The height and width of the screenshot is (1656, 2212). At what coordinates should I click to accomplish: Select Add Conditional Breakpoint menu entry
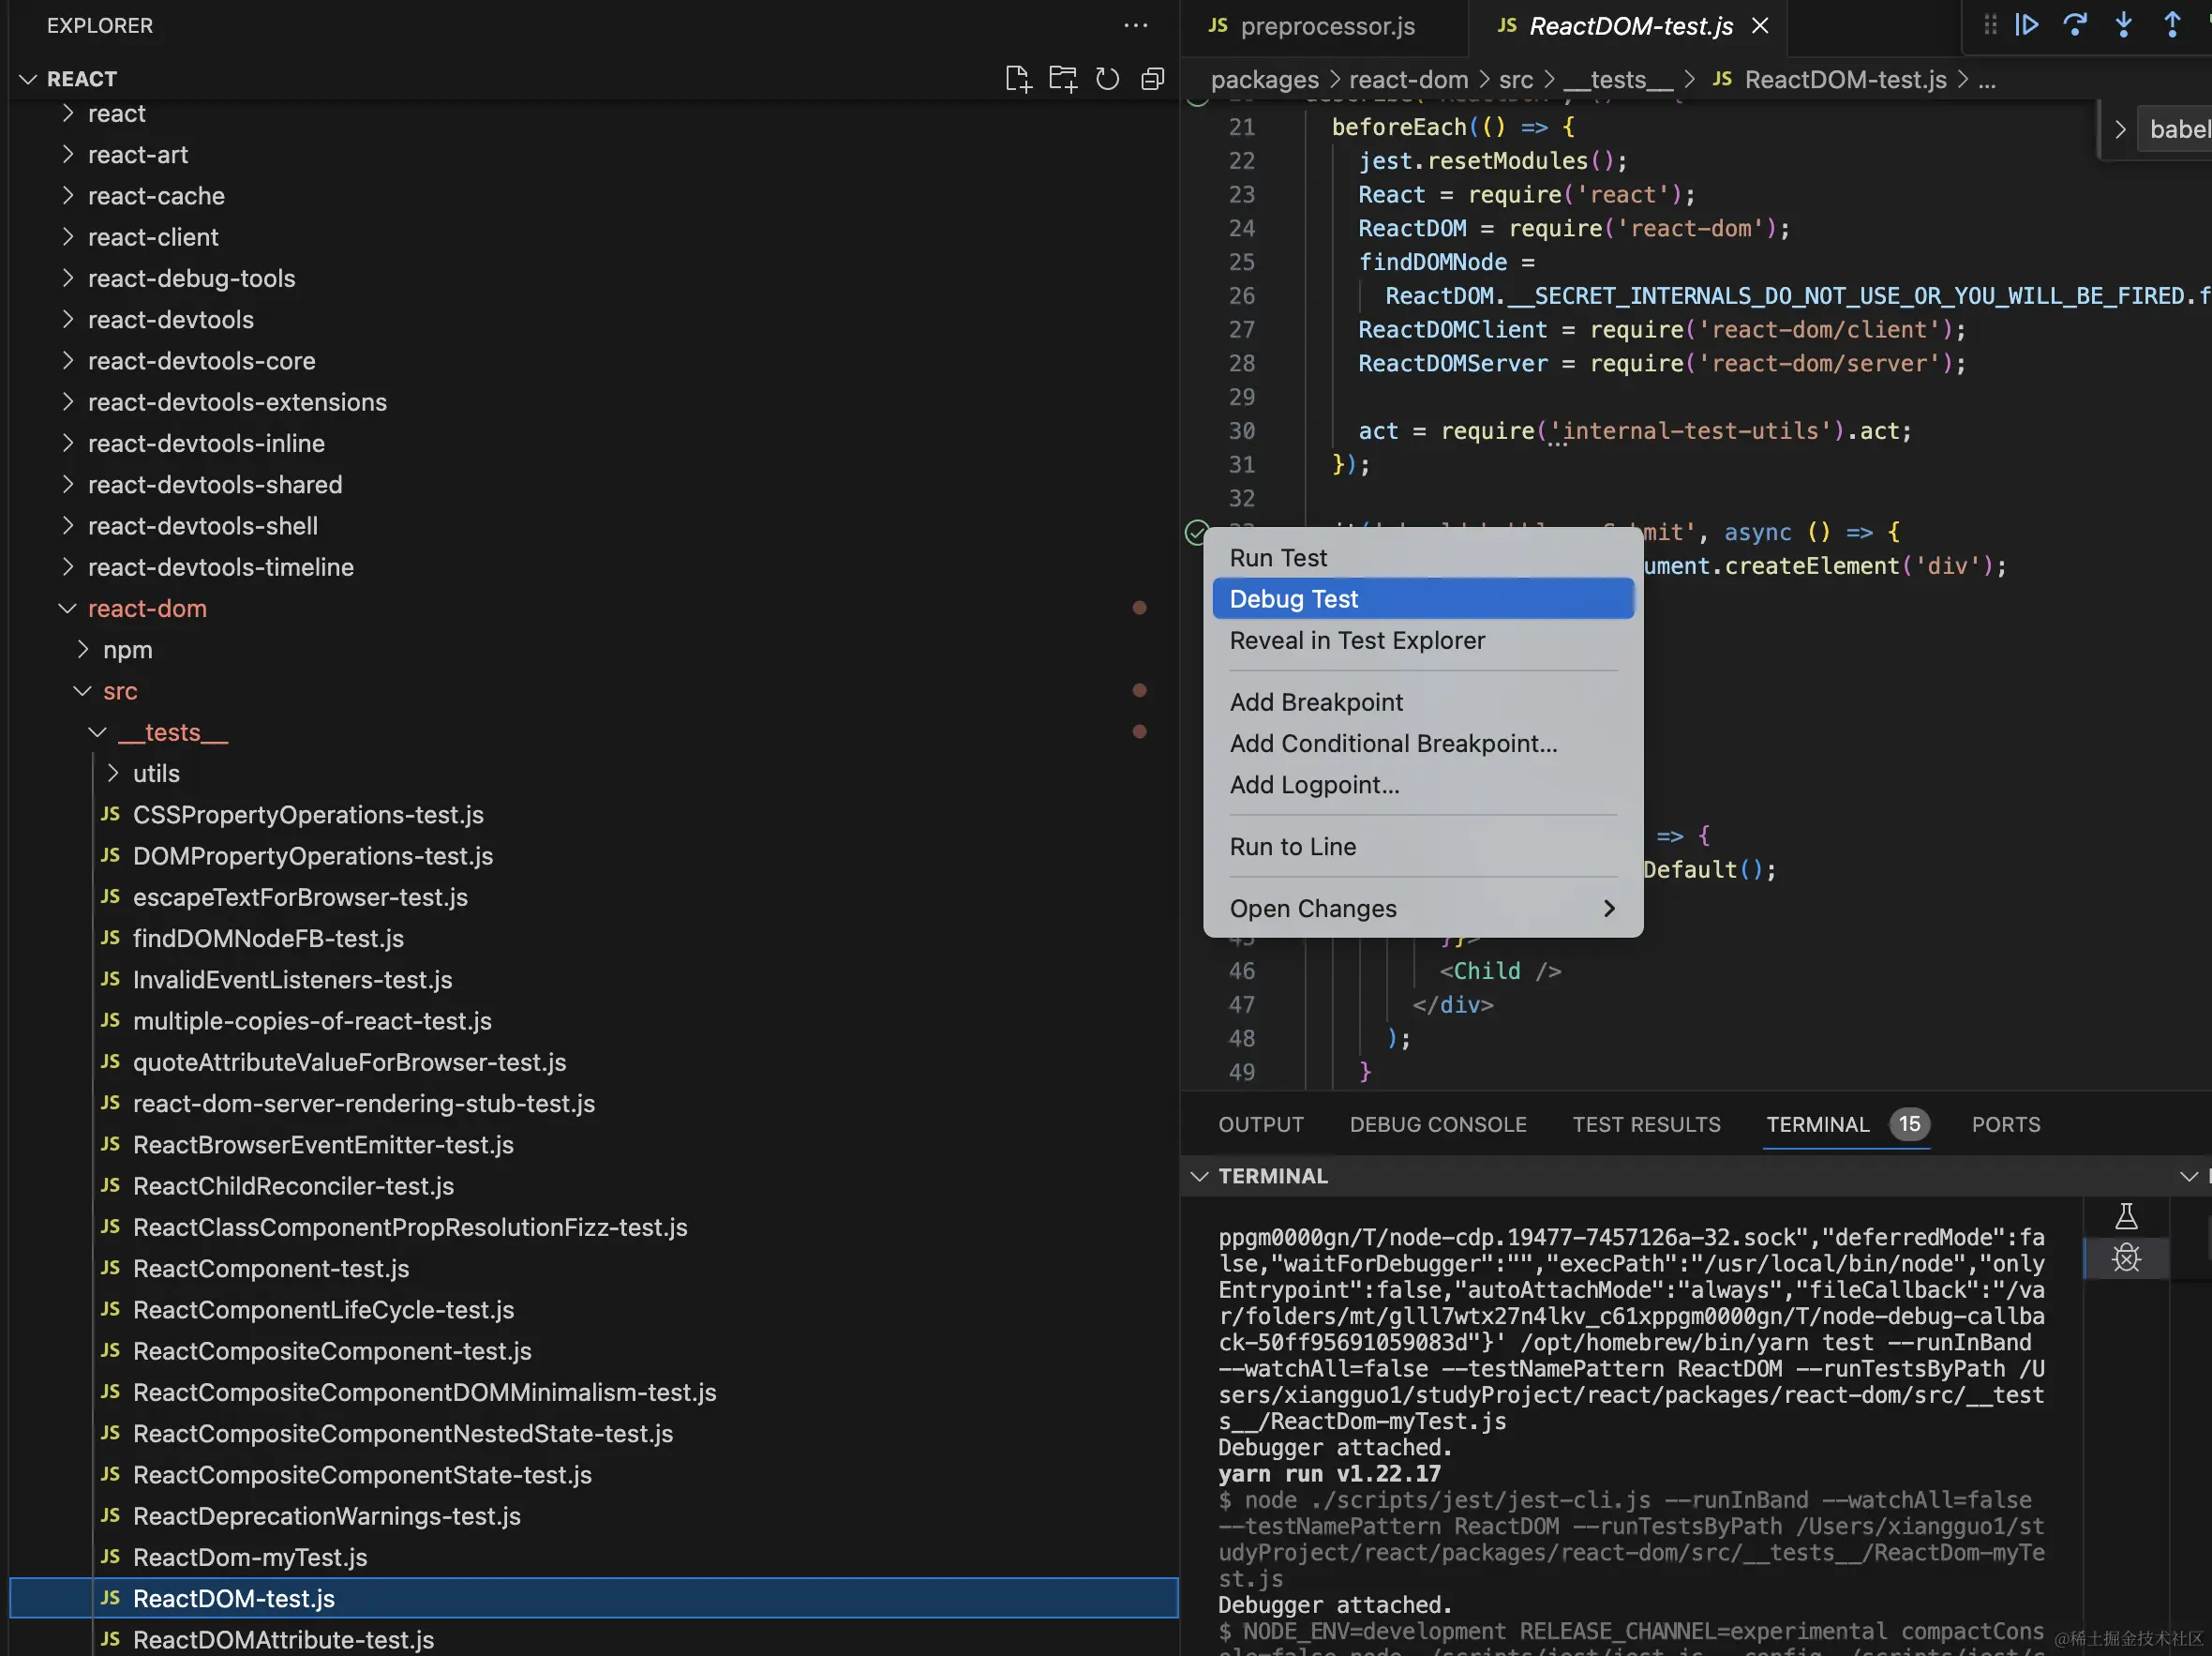[1393, 744]
